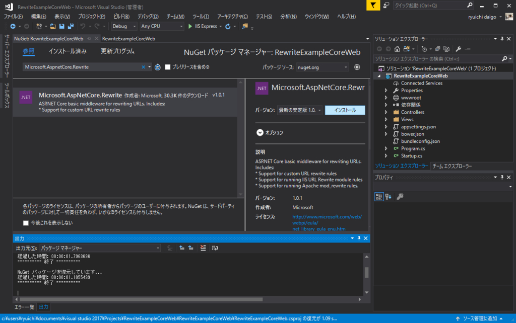Click the Save All icon
The image size is (516, 323).
pos(71,26)
